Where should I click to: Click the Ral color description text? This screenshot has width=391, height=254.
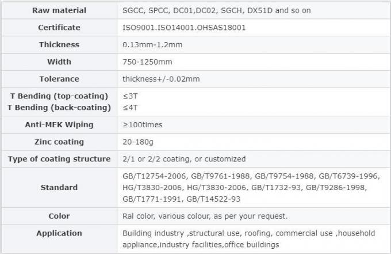205,216
